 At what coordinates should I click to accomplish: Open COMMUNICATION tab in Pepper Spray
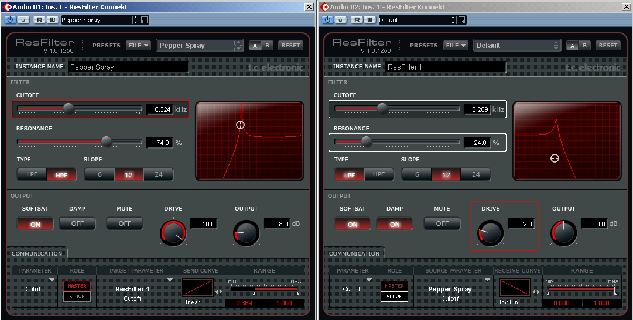(37, 253)
